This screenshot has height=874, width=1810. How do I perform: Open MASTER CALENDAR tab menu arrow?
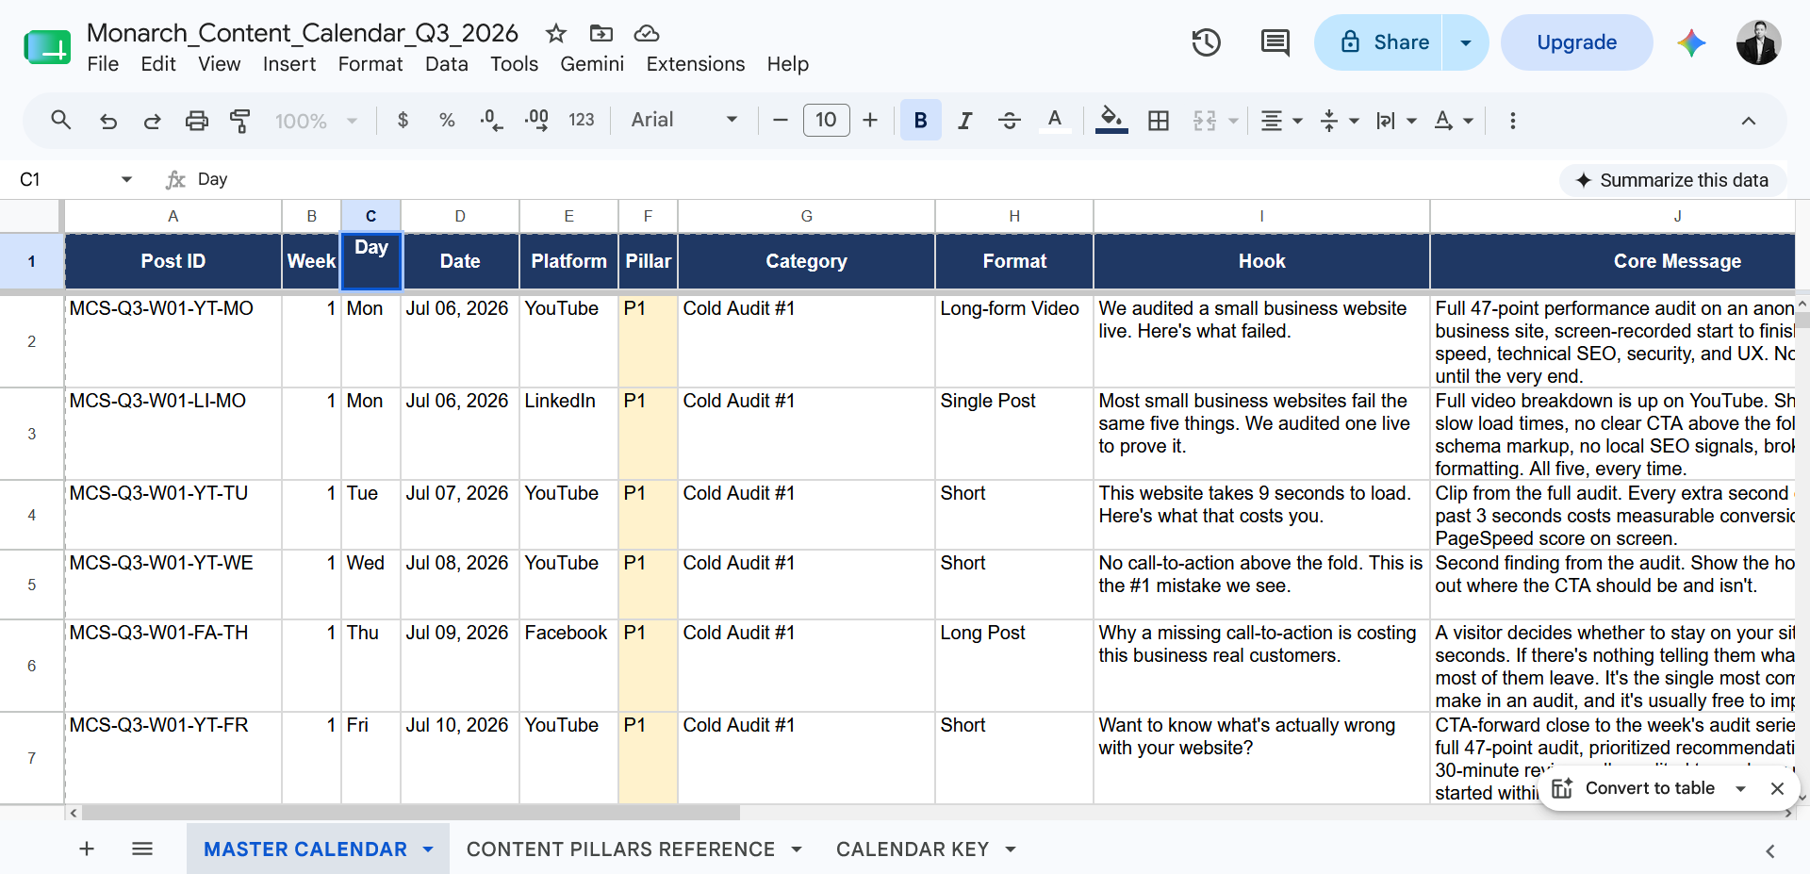[x=428, y=849]
